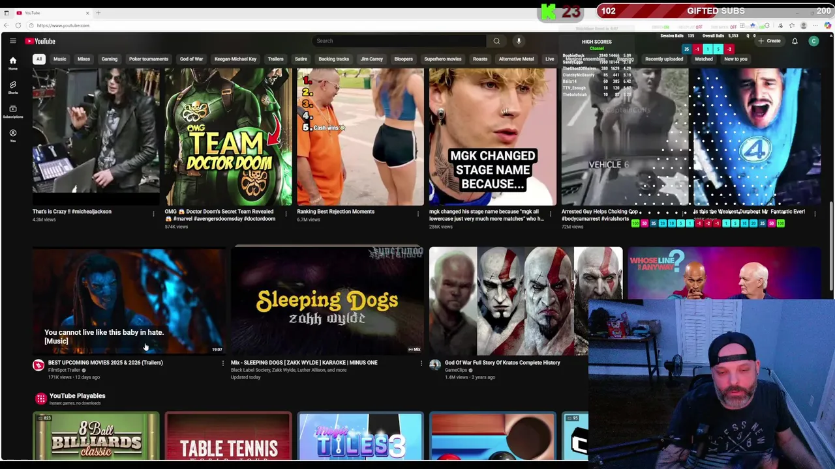Select the Music filter chip
Screen dimensions: 835x469
(x=59, y=59)
